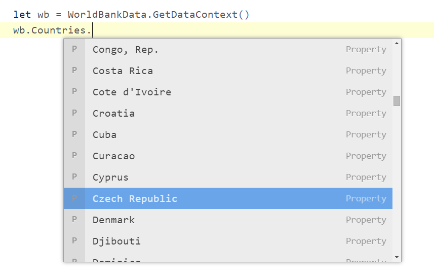The height and width of the screenshot is (279, 434).
Task: Pick the Croatia property suggestion
Action: [228, 113]
